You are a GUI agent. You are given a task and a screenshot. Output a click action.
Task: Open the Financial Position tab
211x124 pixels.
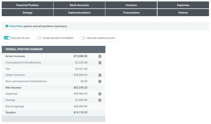[x=27, y=5]
